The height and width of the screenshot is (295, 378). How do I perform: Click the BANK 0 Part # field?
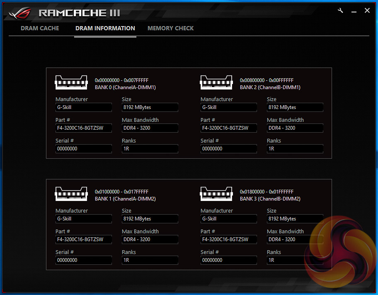point(84,128)
